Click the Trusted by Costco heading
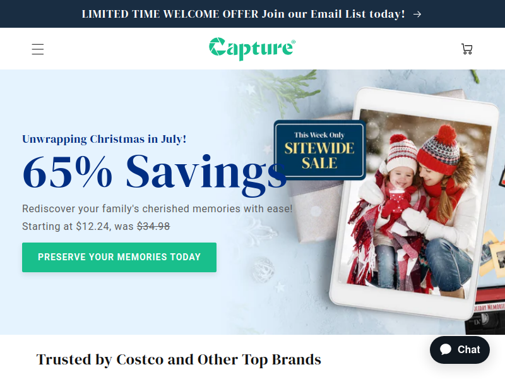This screenshot has width=505, height=379. [x=179, y=359]
